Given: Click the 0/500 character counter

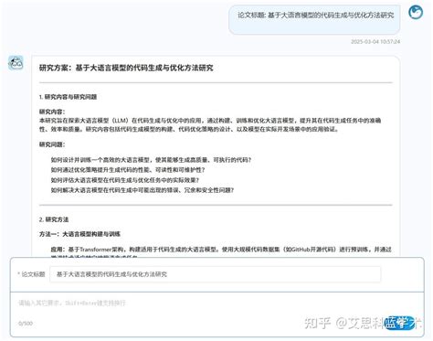Looking at the screenshot, I should pos(26,324).
